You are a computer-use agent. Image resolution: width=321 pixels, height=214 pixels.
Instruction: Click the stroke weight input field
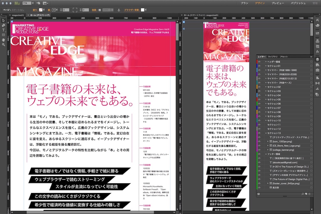tap(66, 10)
